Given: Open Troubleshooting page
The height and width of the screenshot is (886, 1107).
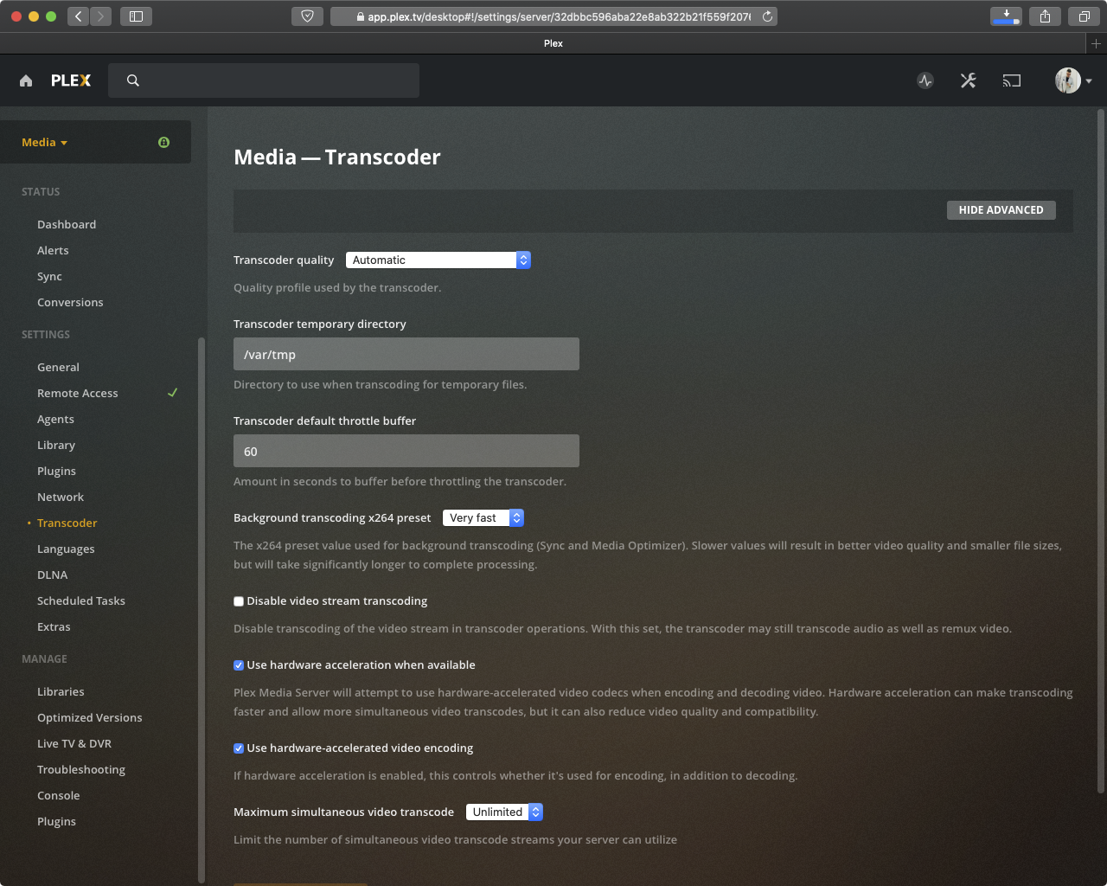Looking at the screenshot, I should 81,769.
